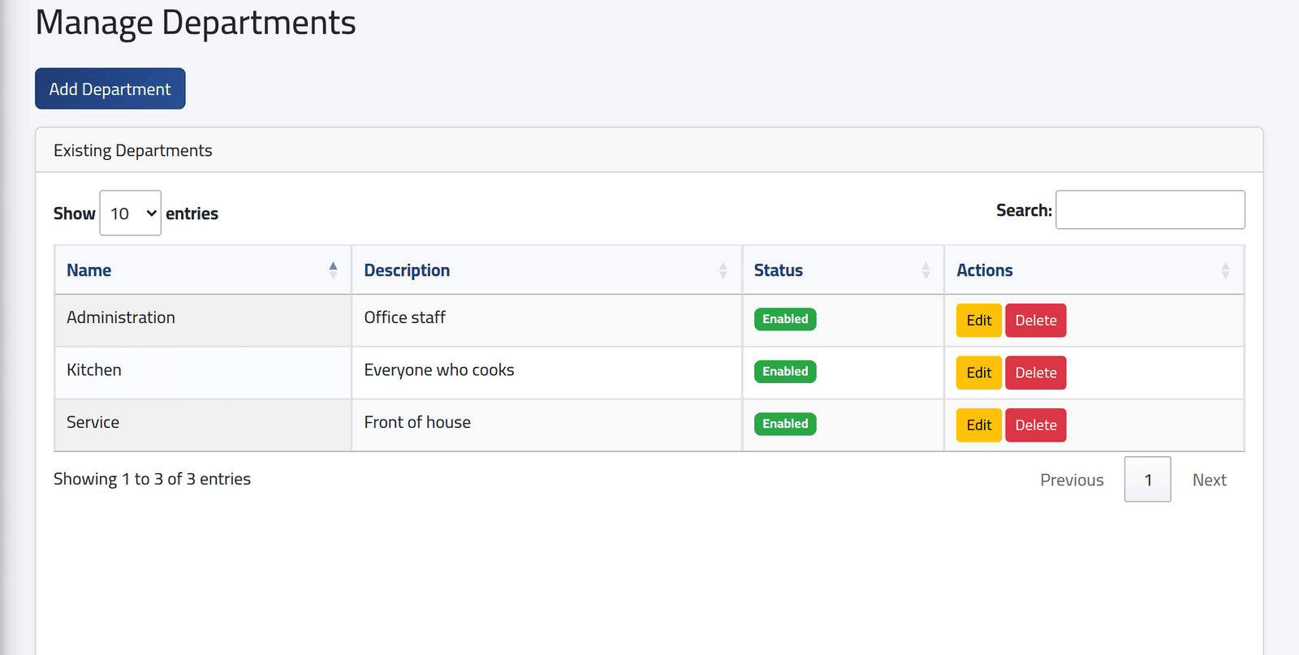Open the entries-per-page dropdown
This screenshot has width=1299, height=655.
point(130,213)
